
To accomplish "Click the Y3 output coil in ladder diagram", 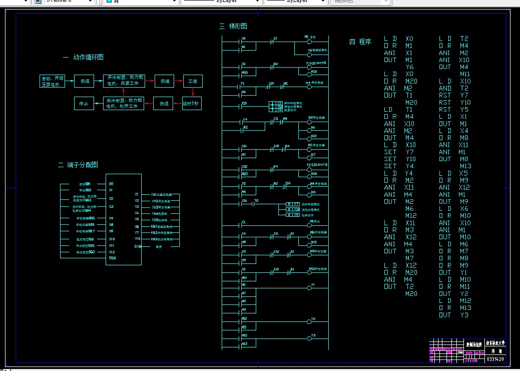I will pyautogui.click(x=309, y=338).
